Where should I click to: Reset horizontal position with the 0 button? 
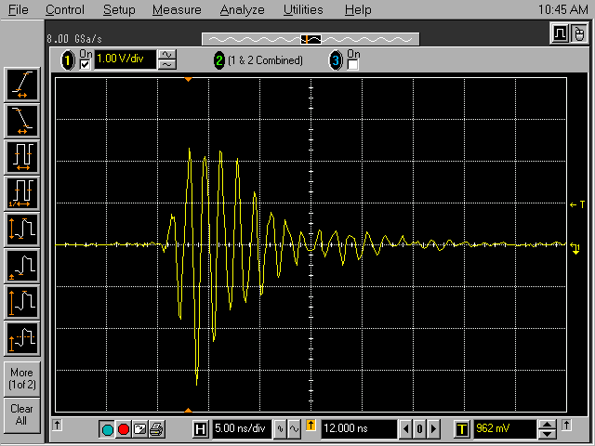[x=419, y=429]
